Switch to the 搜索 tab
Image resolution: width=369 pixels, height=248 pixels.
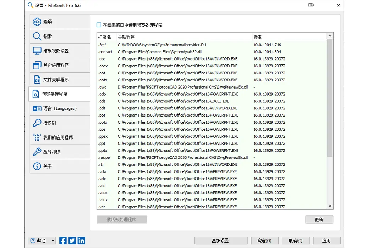pos(60,36)
